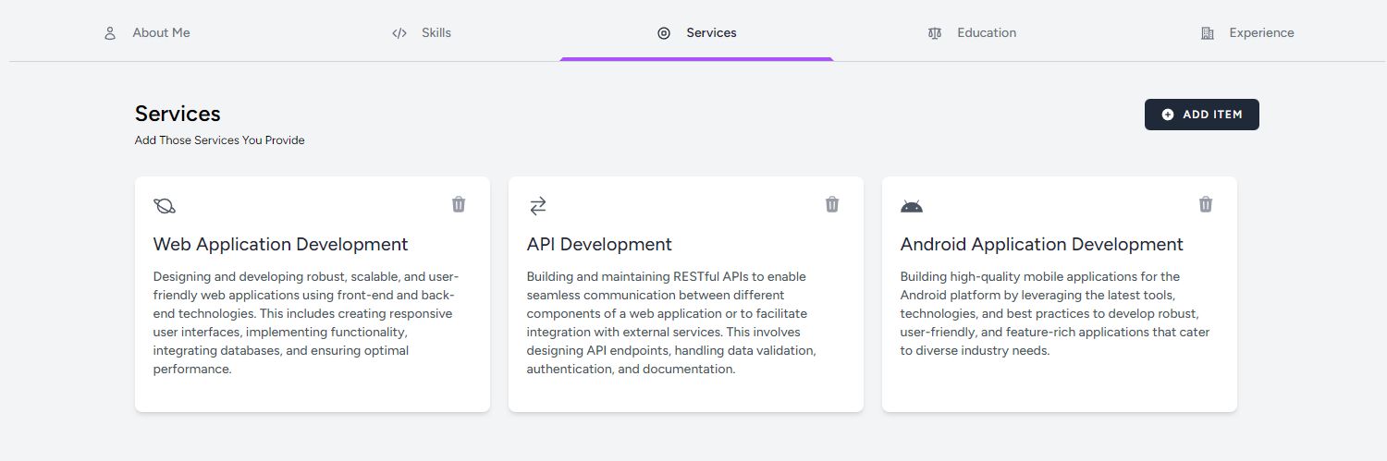Screen dimensions: 1387x461
Task: Click the balance scale icon beside Education
Action: [x=935, y=33]
